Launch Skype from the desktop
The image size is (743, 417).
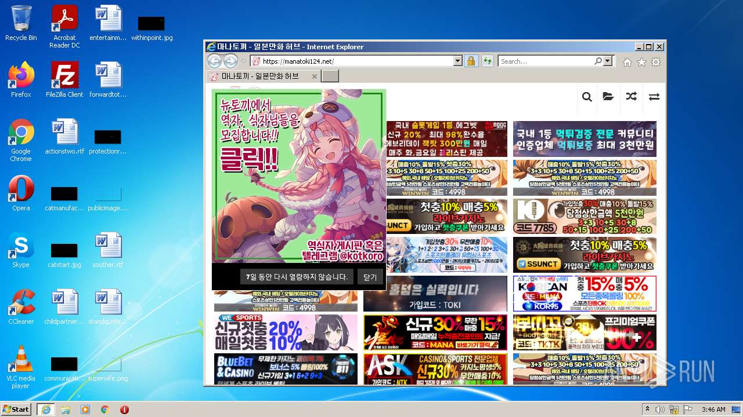pyautogui.click(x=21, y=250)
